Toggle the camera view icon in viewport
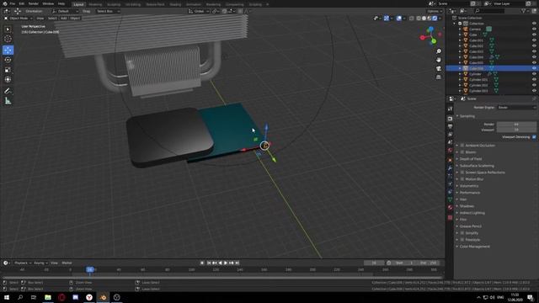The image size is (539, 303). 439,69
